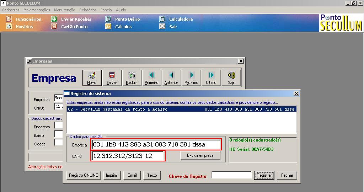Screen dimensions: 364x192
Task: Go to Primeiro record in Empresas
Action: coord(151,78)
